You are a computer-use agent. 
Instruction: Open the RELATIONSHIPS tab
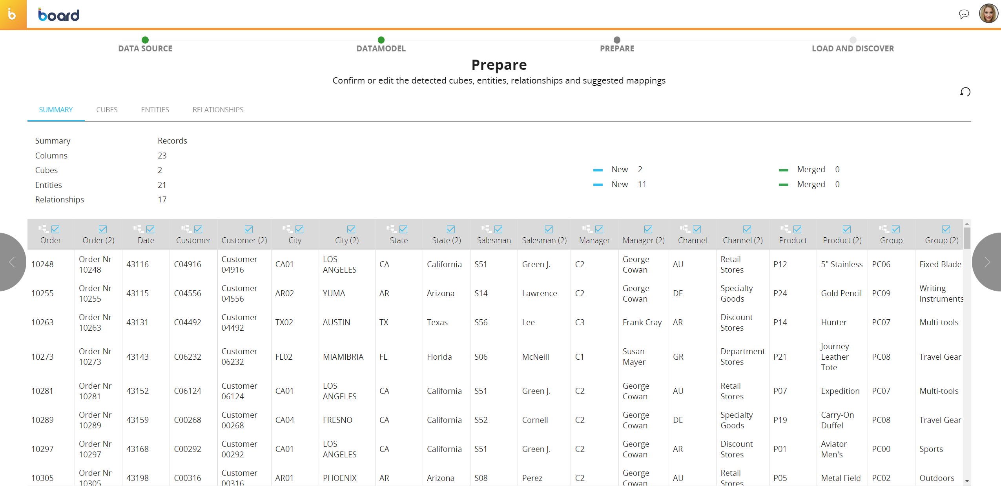[218, 110]
